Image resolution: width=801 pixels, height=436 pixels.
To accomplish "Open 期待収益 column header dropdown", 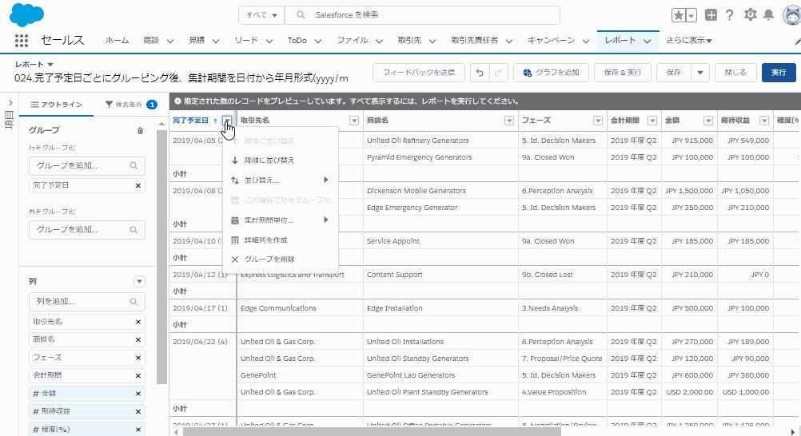I will coord(764,121).
